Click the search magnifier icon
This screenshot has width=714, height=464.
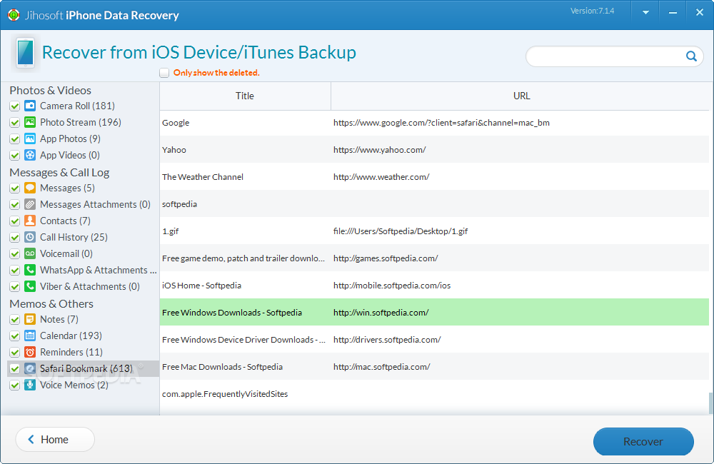tap(691, 56)
